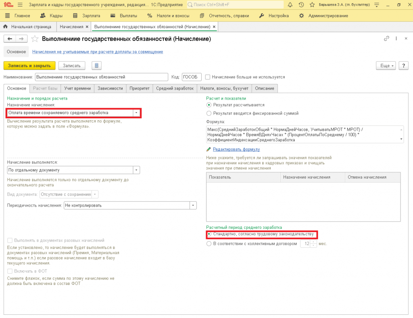Click the 'Наименование' input field
The width and height of the screenshot is (413, 318).
tap(101, 77)
